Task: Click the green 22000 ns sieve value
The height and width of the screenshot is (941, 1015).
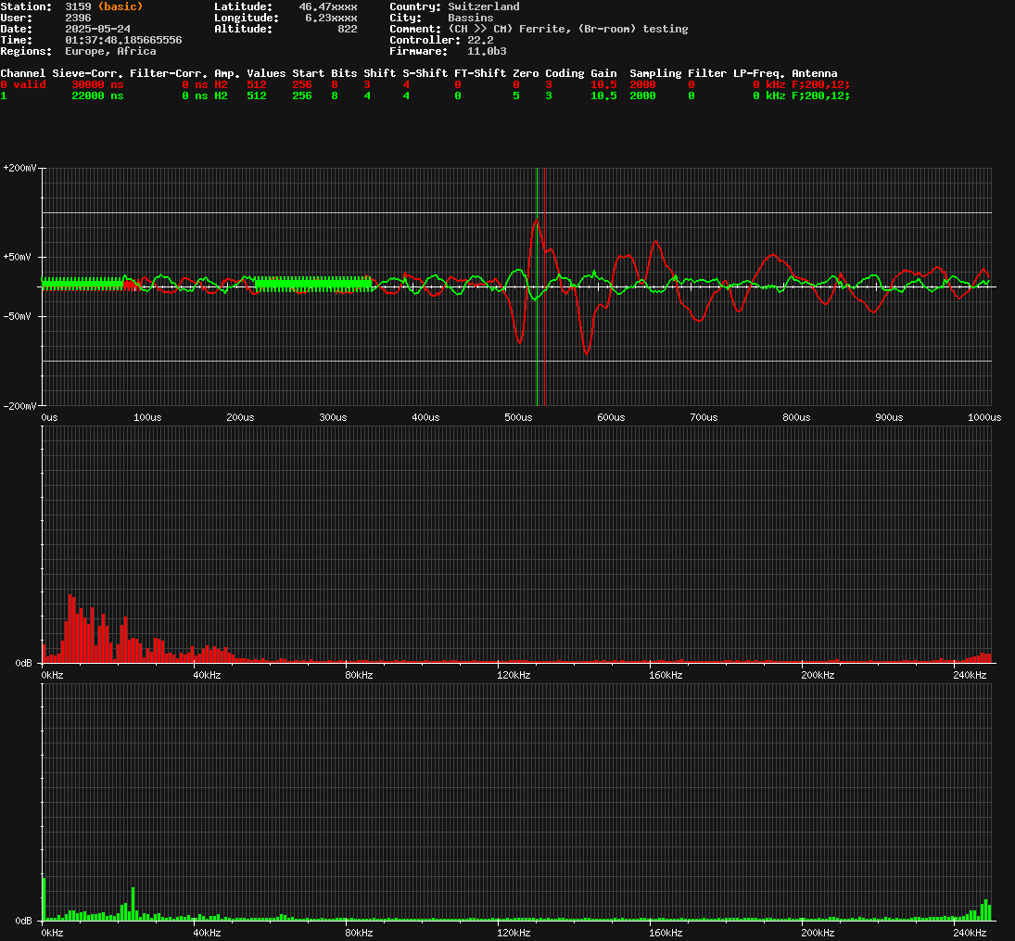Action: pyautogui.click(x=97, y=95)
